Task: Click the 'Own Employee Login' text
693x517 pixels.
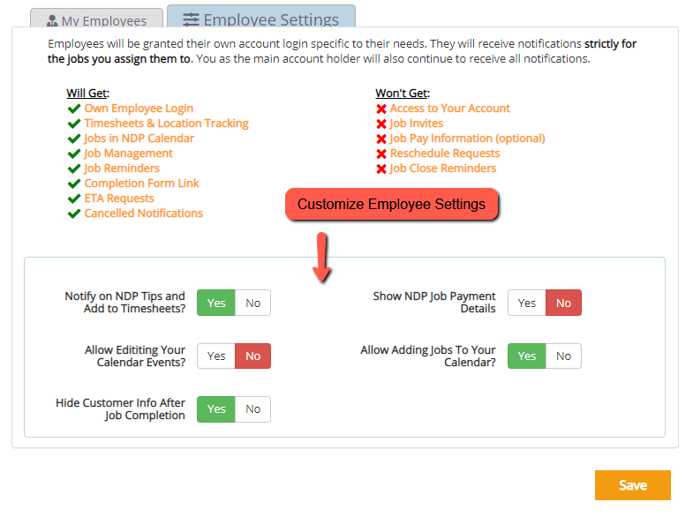Action: pos(139,109)
